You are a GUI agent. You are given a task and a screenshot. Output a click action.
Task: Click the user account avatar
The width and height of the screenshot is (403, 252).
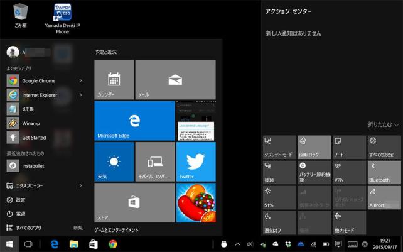13,52
